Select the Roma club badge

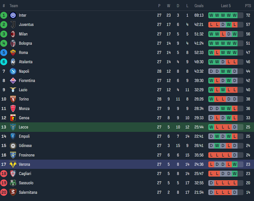[x=13, y=53]
